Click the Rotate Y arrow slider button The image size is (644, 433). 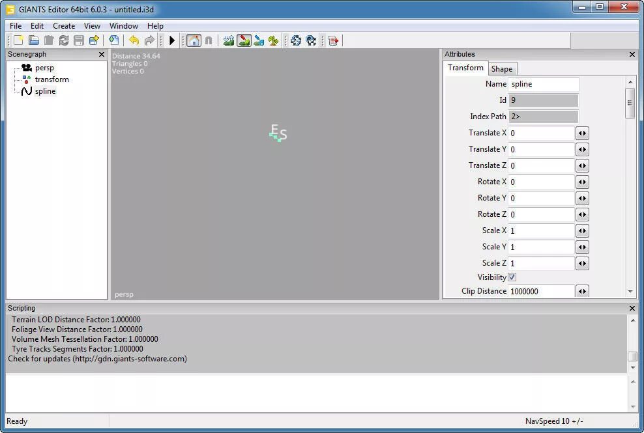[x=582, y=198]
